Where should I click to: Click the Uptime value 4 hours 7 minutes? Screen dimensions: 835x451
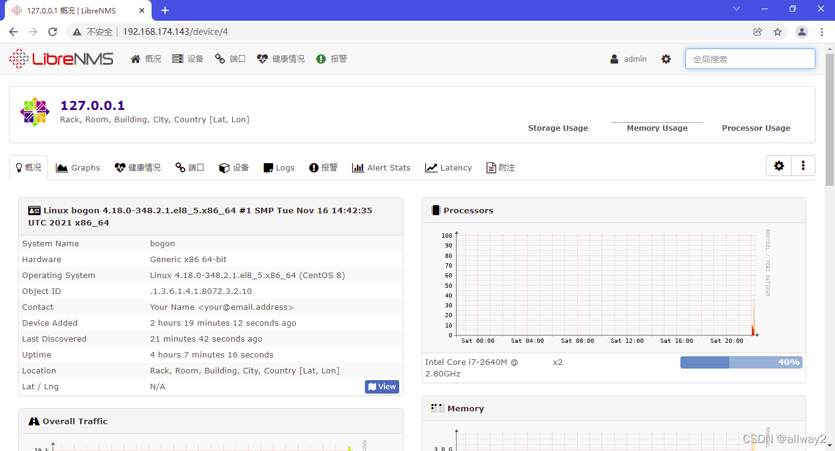pyautogui.click(x=212, y=355)
